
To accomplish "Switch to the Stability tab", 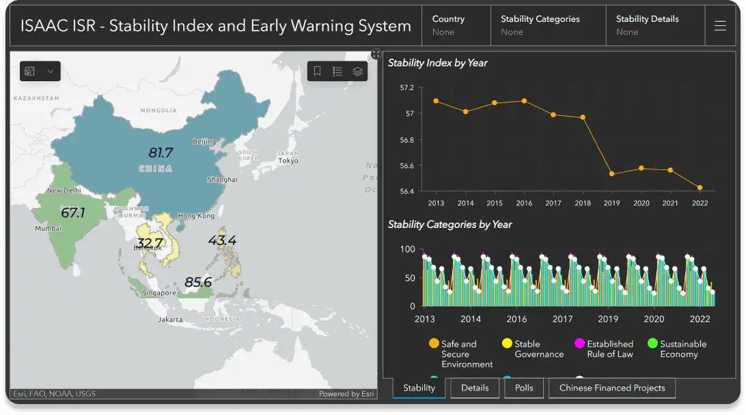I will tap(419, 388).
